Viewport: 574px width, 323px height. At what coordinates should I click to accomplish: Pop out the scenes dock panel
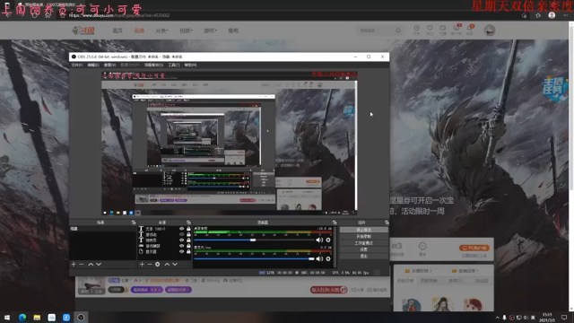134,223
